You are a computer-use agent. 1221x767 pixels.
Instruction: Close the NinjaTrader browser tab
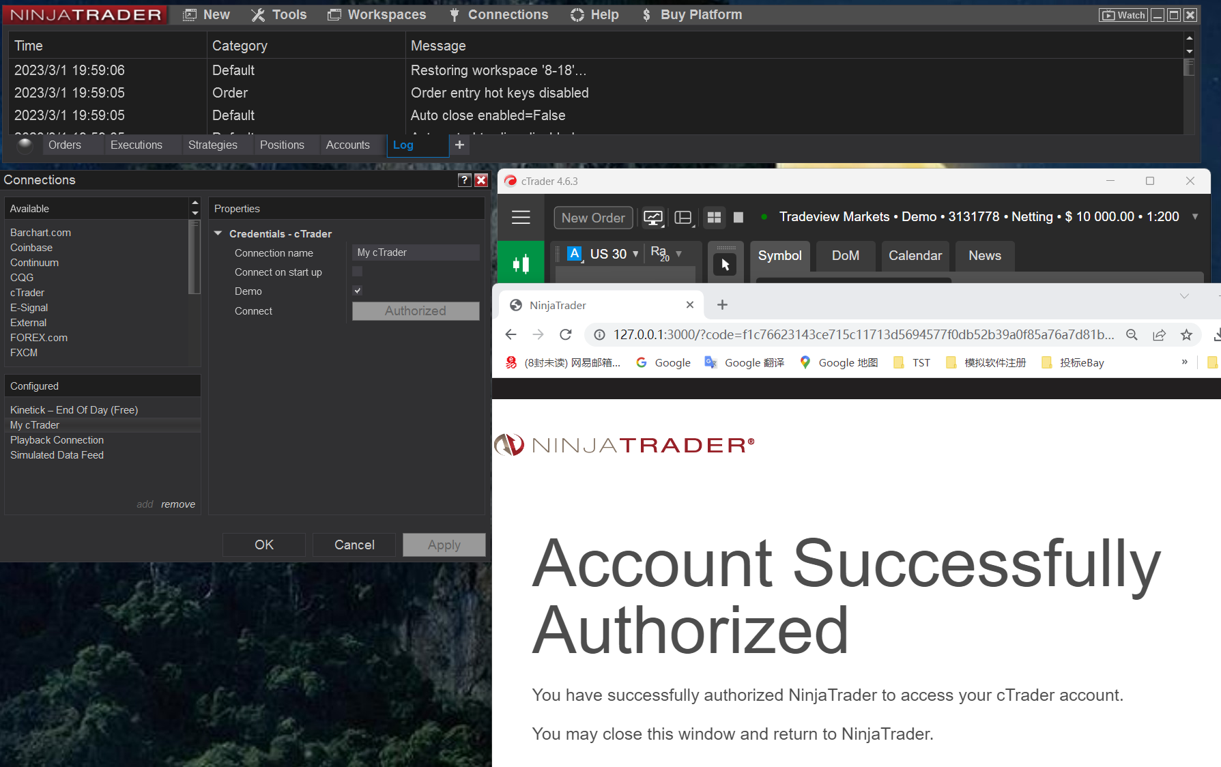(690, 305)
